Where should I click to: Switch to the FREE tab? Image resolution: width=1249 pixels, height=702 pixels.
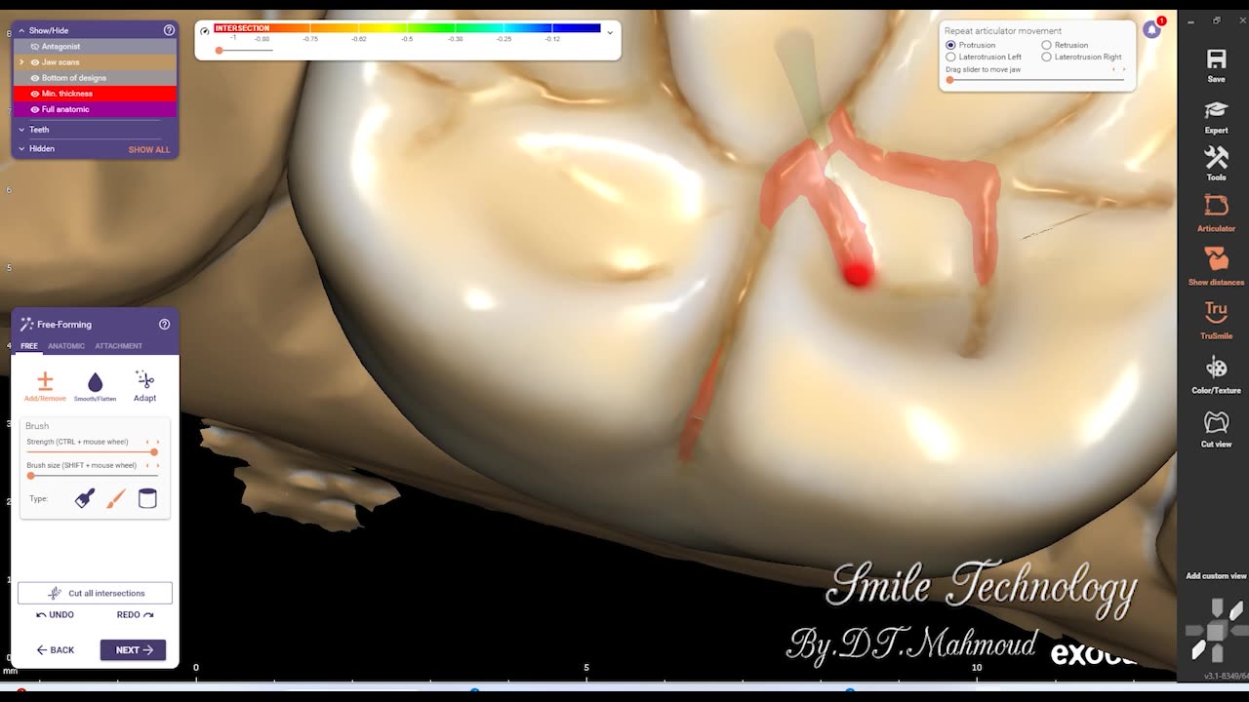(29, 346)
